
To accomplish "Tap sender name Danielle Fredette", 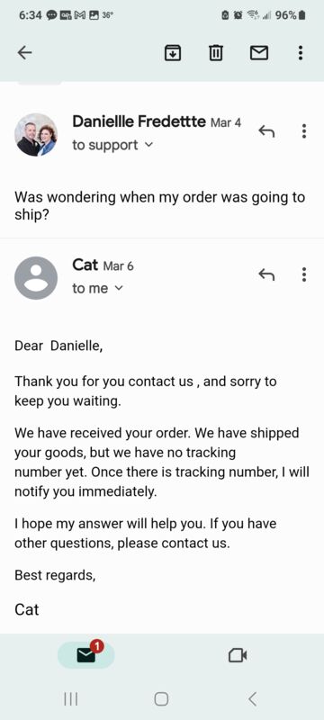I will pyautogui.click(x=139, y=121).
